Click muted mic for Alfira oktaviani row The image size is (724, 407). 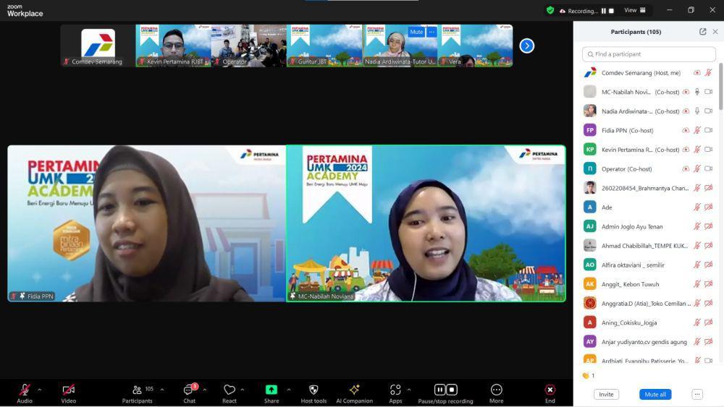(697, 265)
